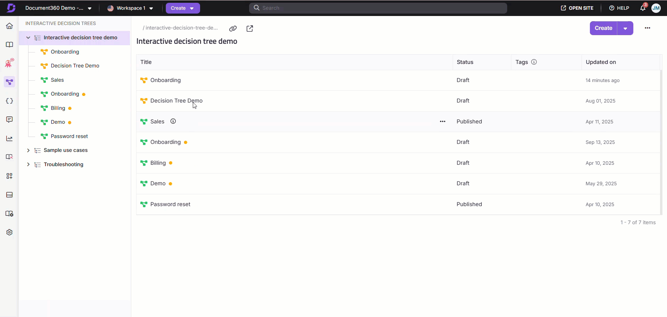Click the info icon next to Sales
The height and width of the screenshot is (317, 667).
click(173, 121)
